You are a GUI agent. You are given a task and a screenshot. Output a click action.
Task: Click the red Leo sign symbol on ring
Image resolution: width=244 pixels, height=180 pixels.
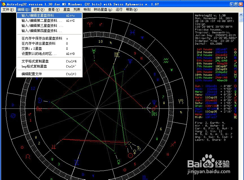click(x=28, y=156)
